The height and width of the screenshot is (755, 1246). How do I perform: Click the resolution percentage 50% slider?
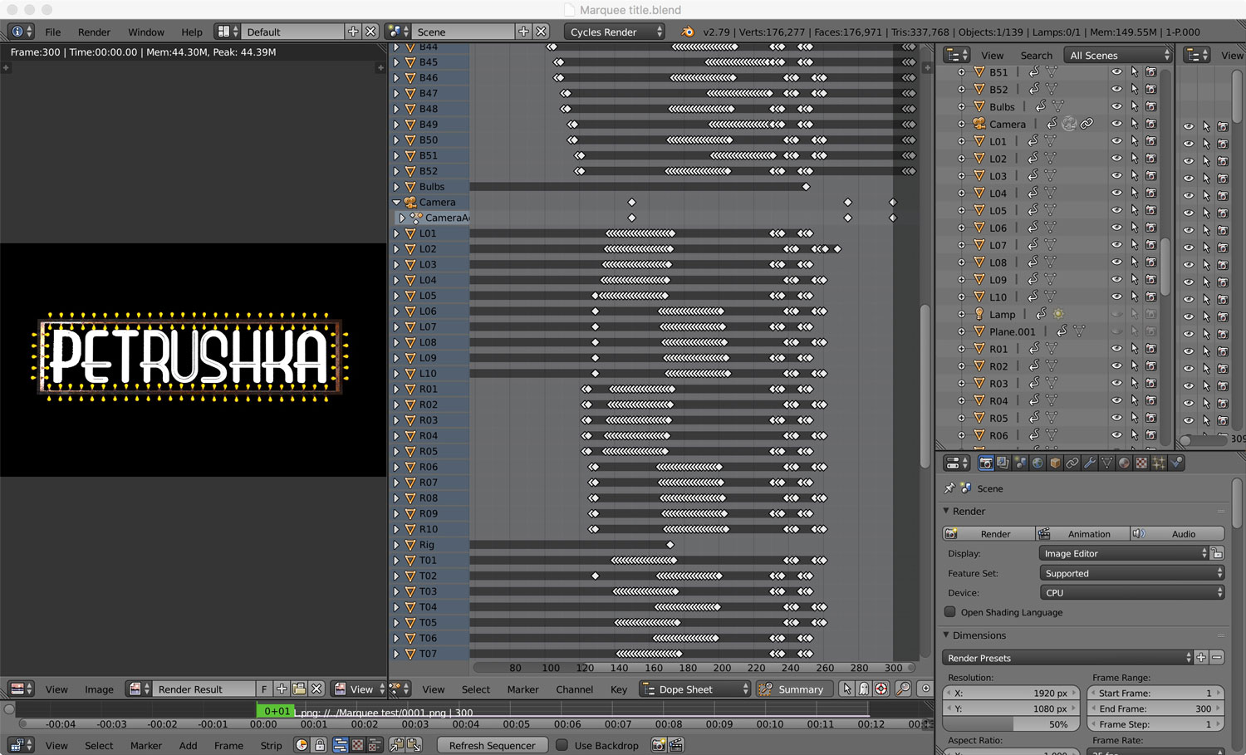(x=1011, y=724)
